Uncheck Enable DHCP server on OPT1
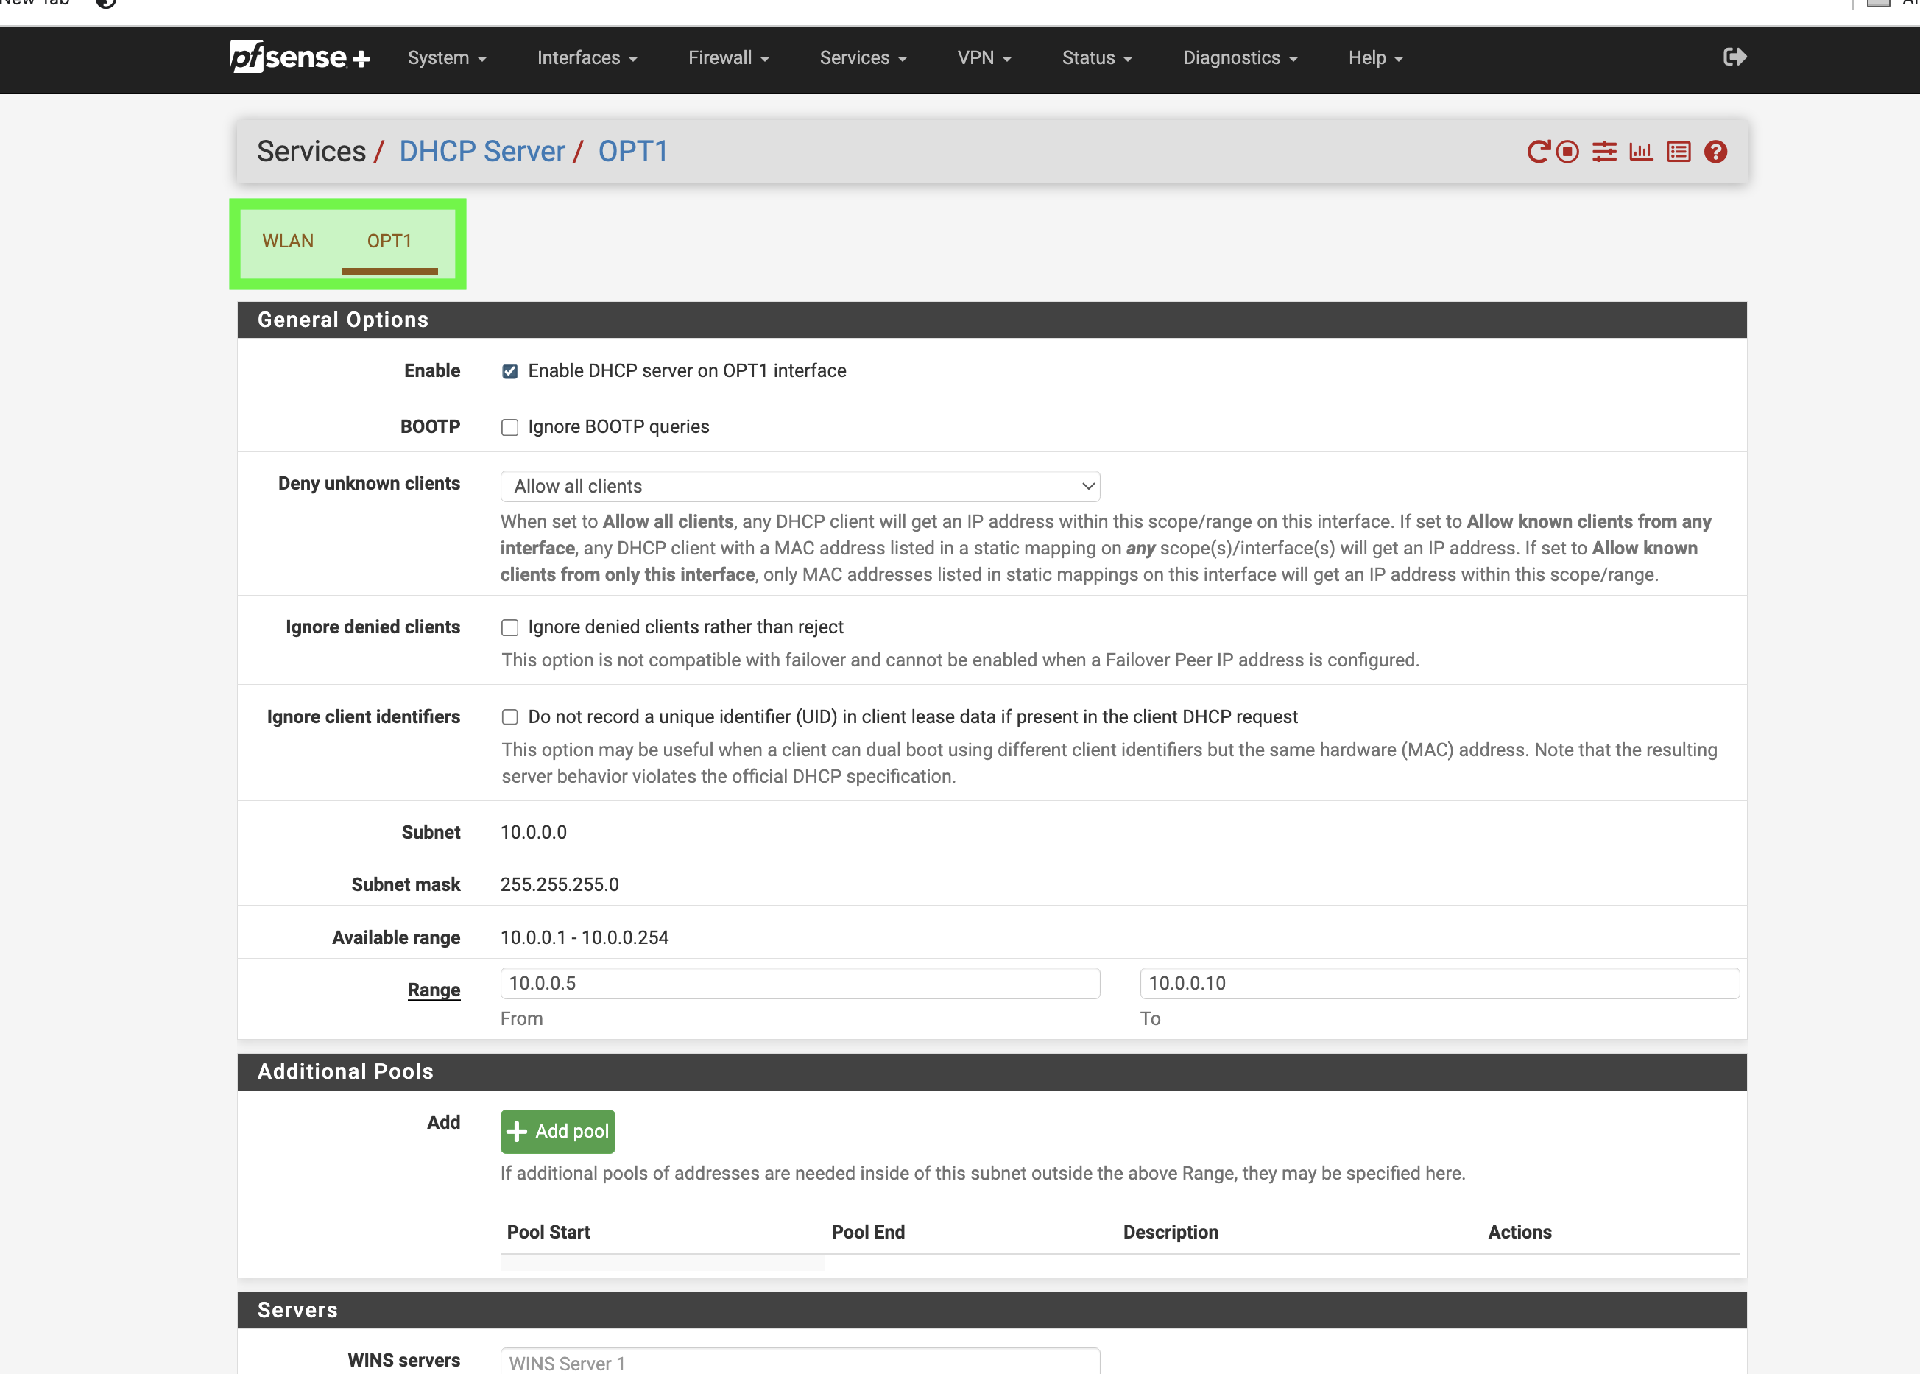Screen dimensions: 1920x1374 [x=509, y=371]
